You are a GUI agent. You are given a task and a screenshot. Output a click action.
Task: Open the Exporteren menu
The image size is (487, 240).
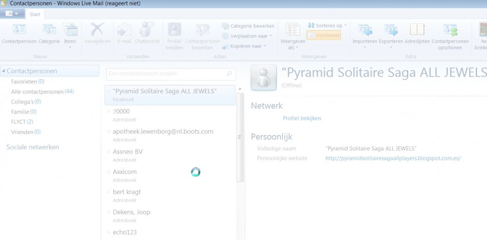point(391,35)
